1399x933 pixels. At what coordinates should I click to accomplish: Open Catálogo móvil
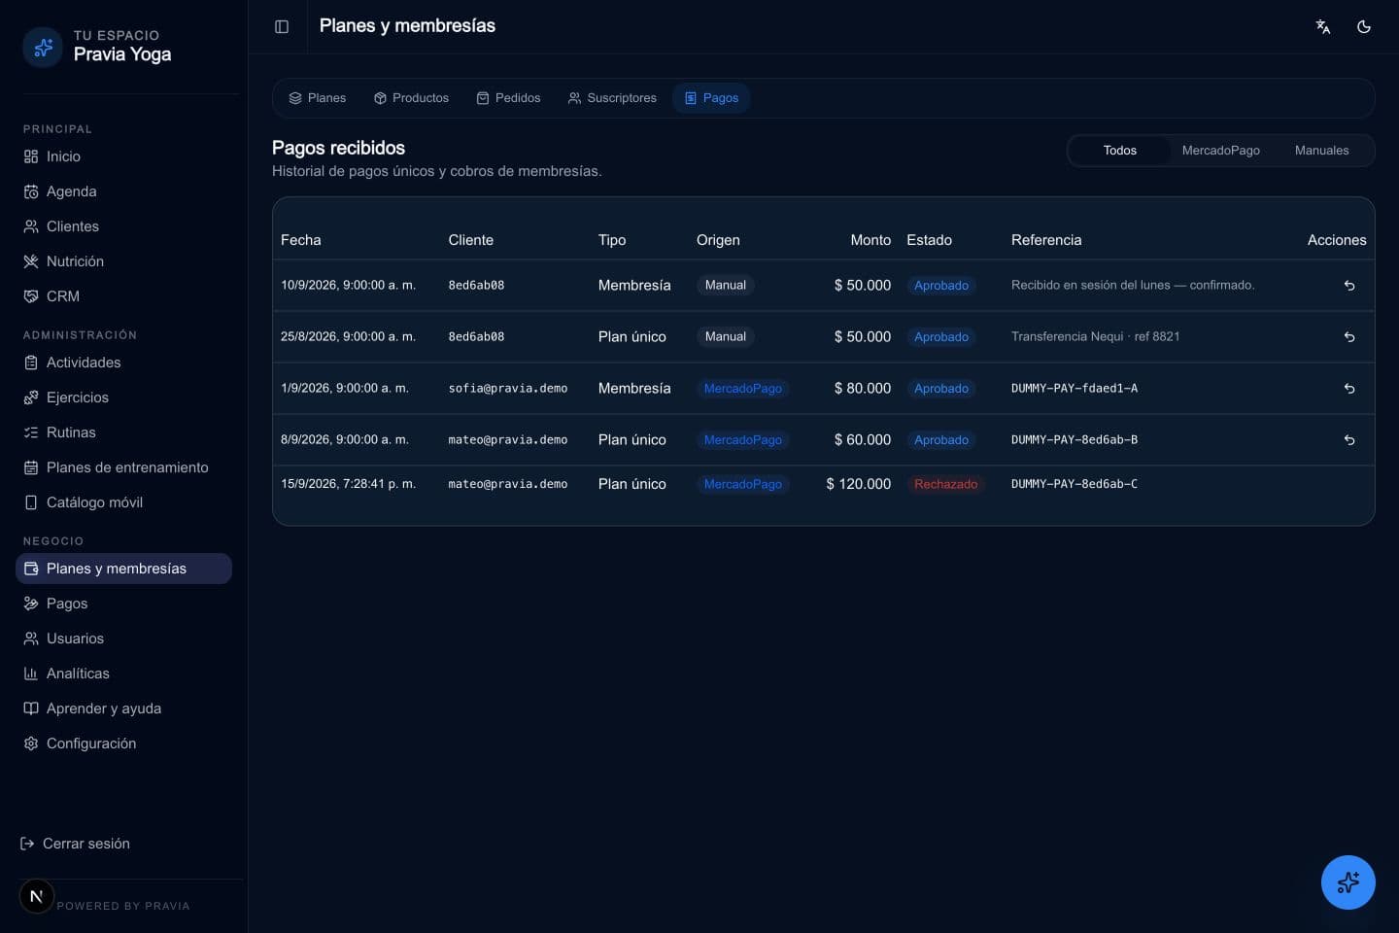click(123, 502)
